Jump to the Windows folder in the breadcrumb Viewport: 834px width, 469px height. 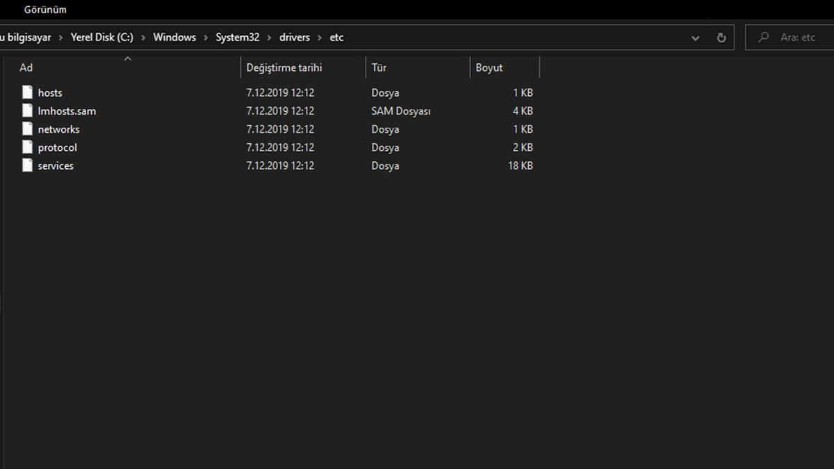(x=174, y=38)
